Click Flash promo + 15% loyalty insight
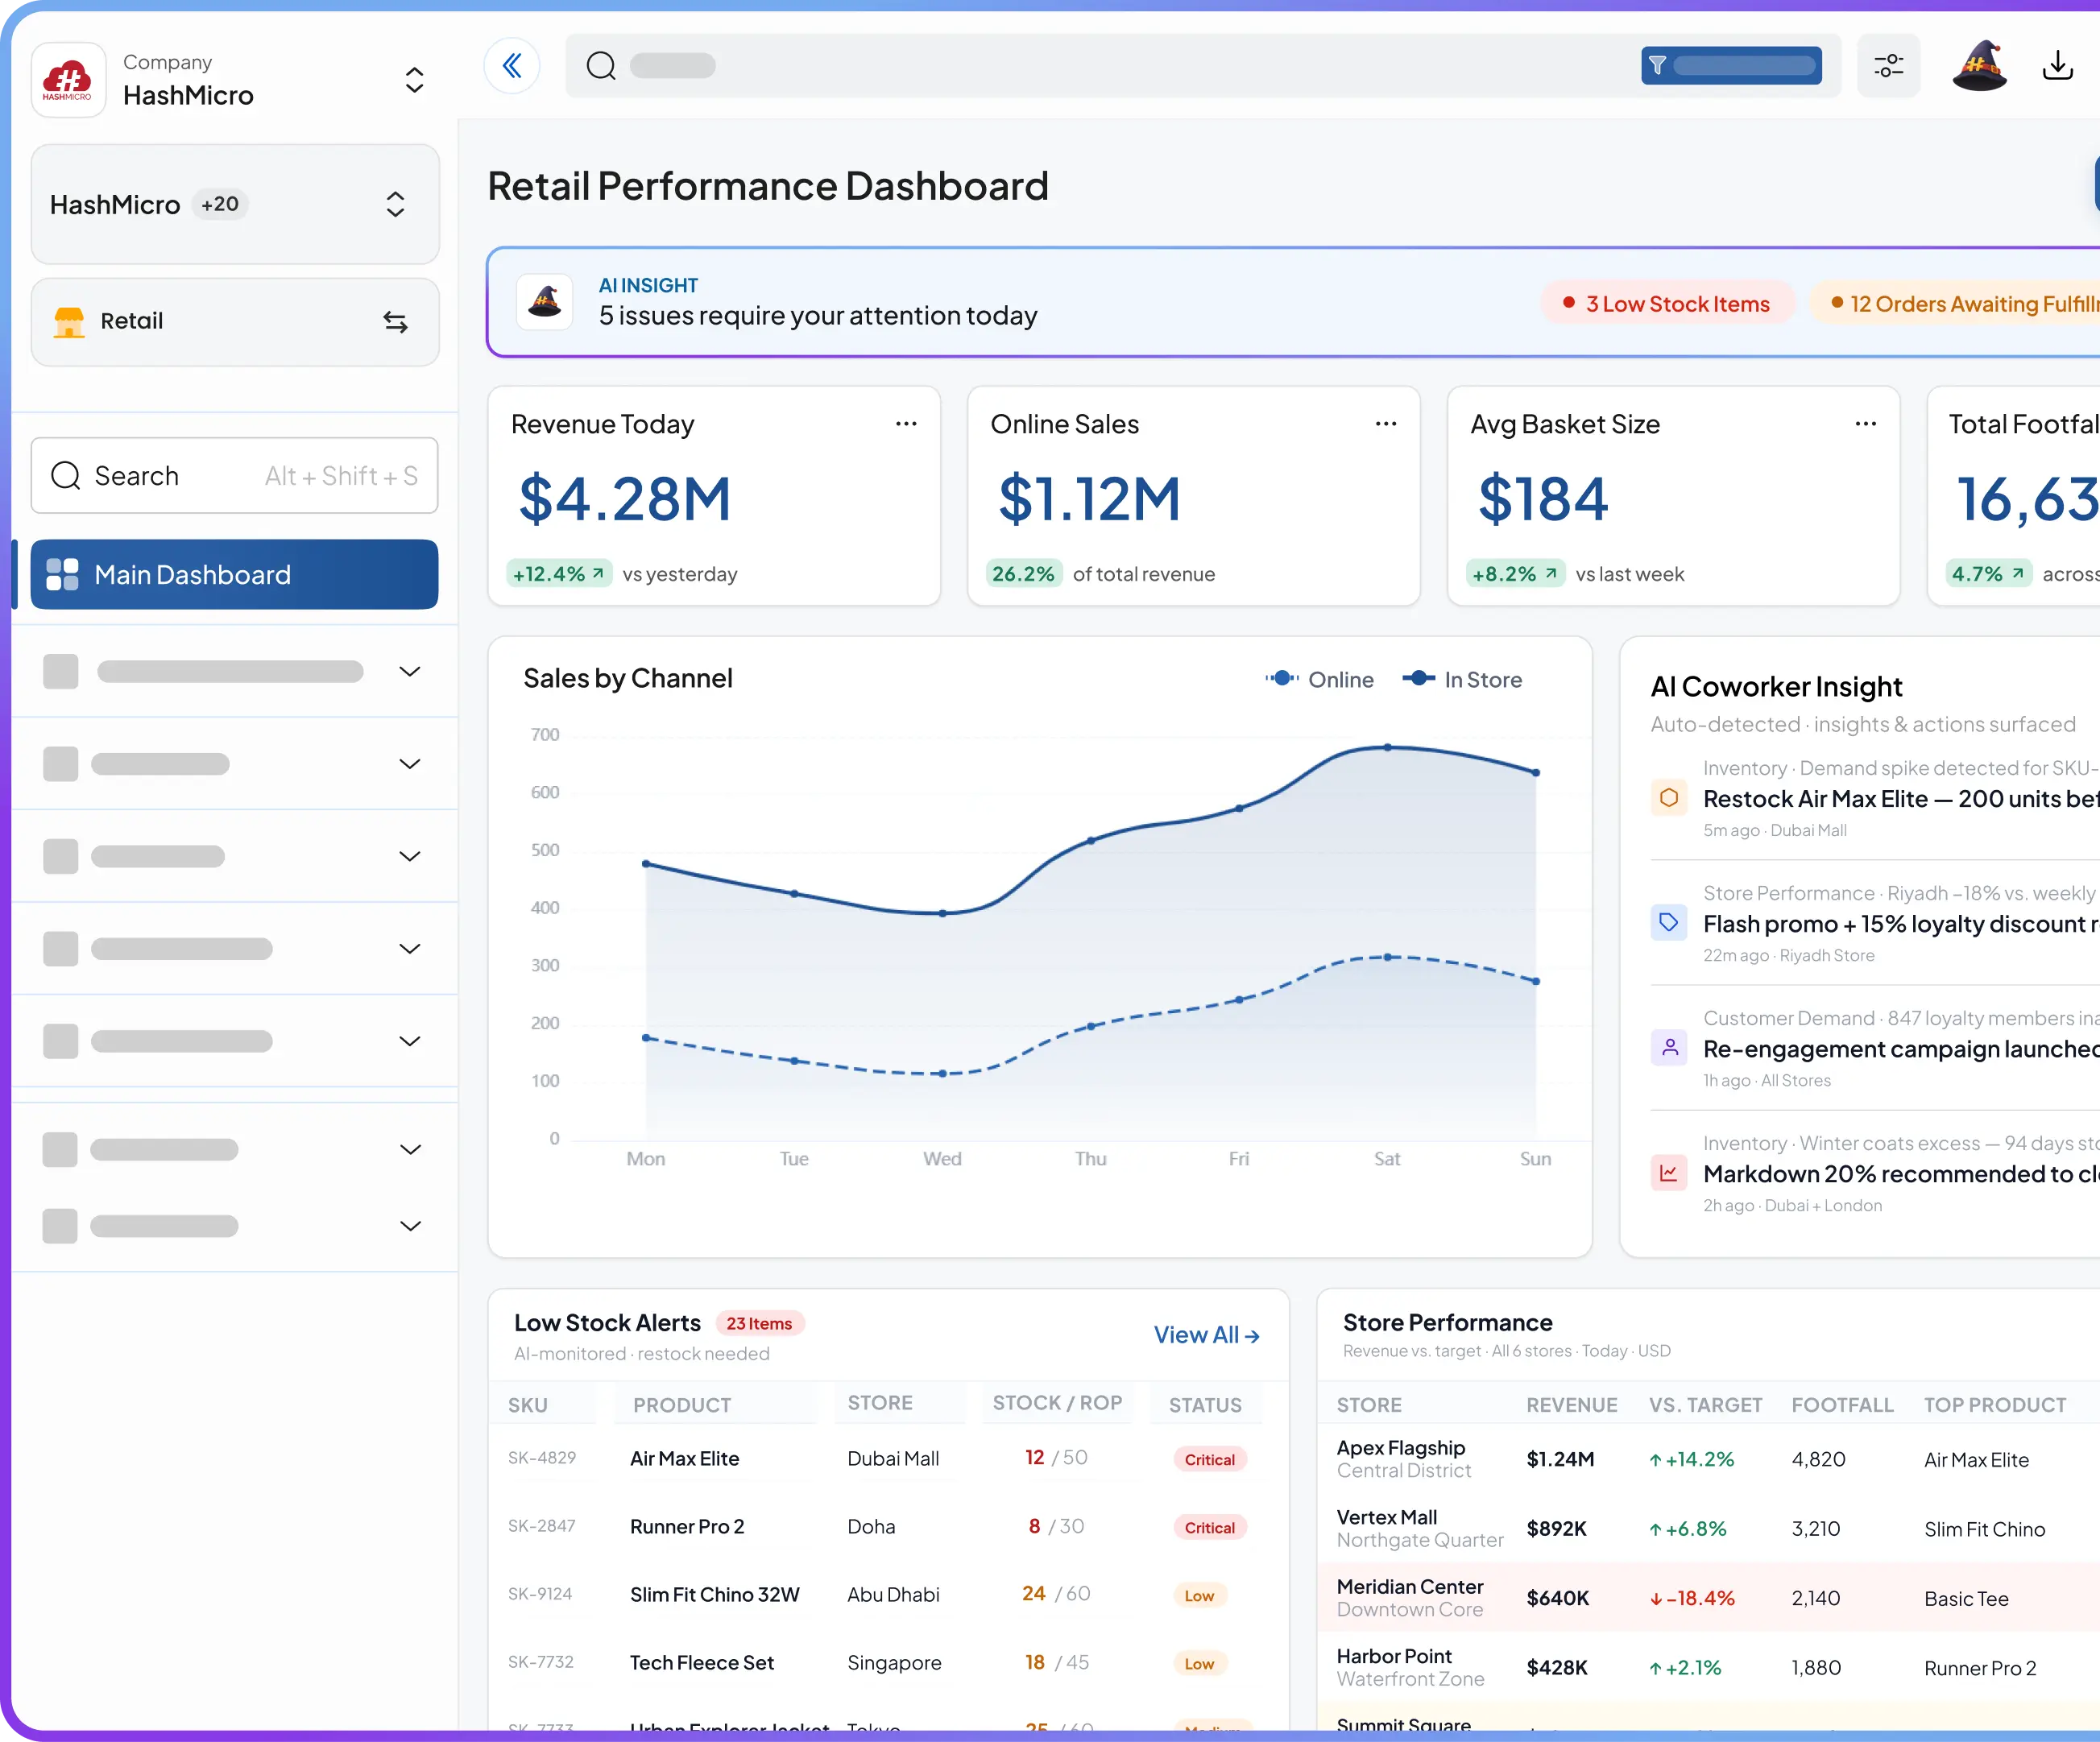2100x1742 pixels. point(1901,924)
